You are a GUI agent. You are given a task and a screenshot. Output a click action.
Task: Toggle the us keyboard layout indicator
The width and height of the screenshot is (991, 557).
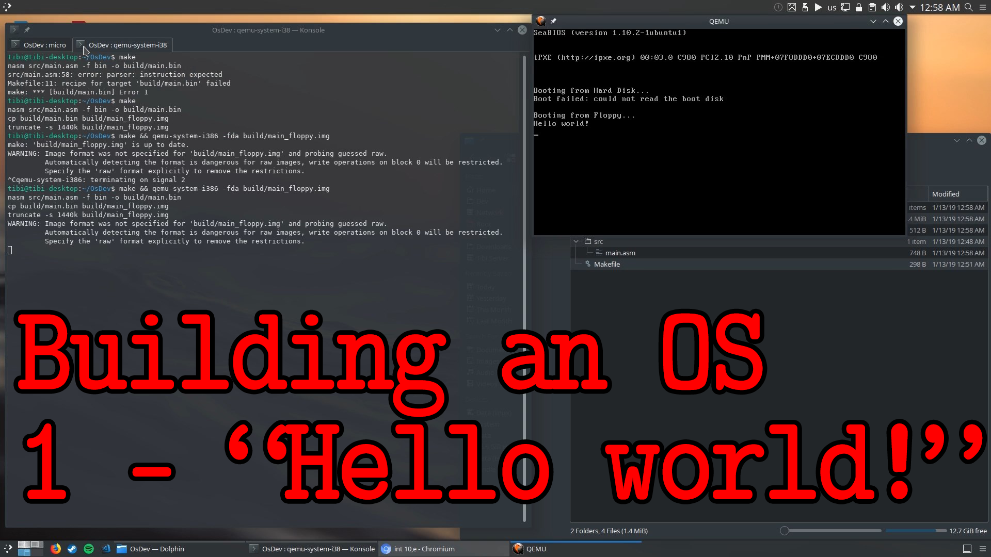832,8
